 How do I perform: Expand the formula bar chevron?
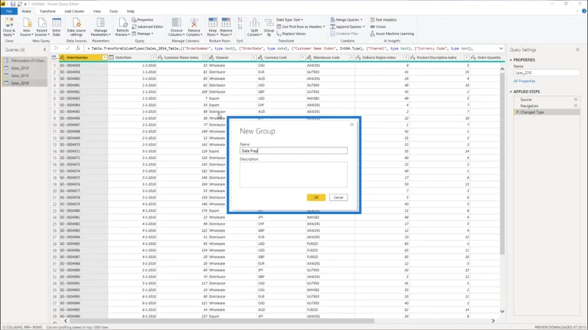coord(501,48)
